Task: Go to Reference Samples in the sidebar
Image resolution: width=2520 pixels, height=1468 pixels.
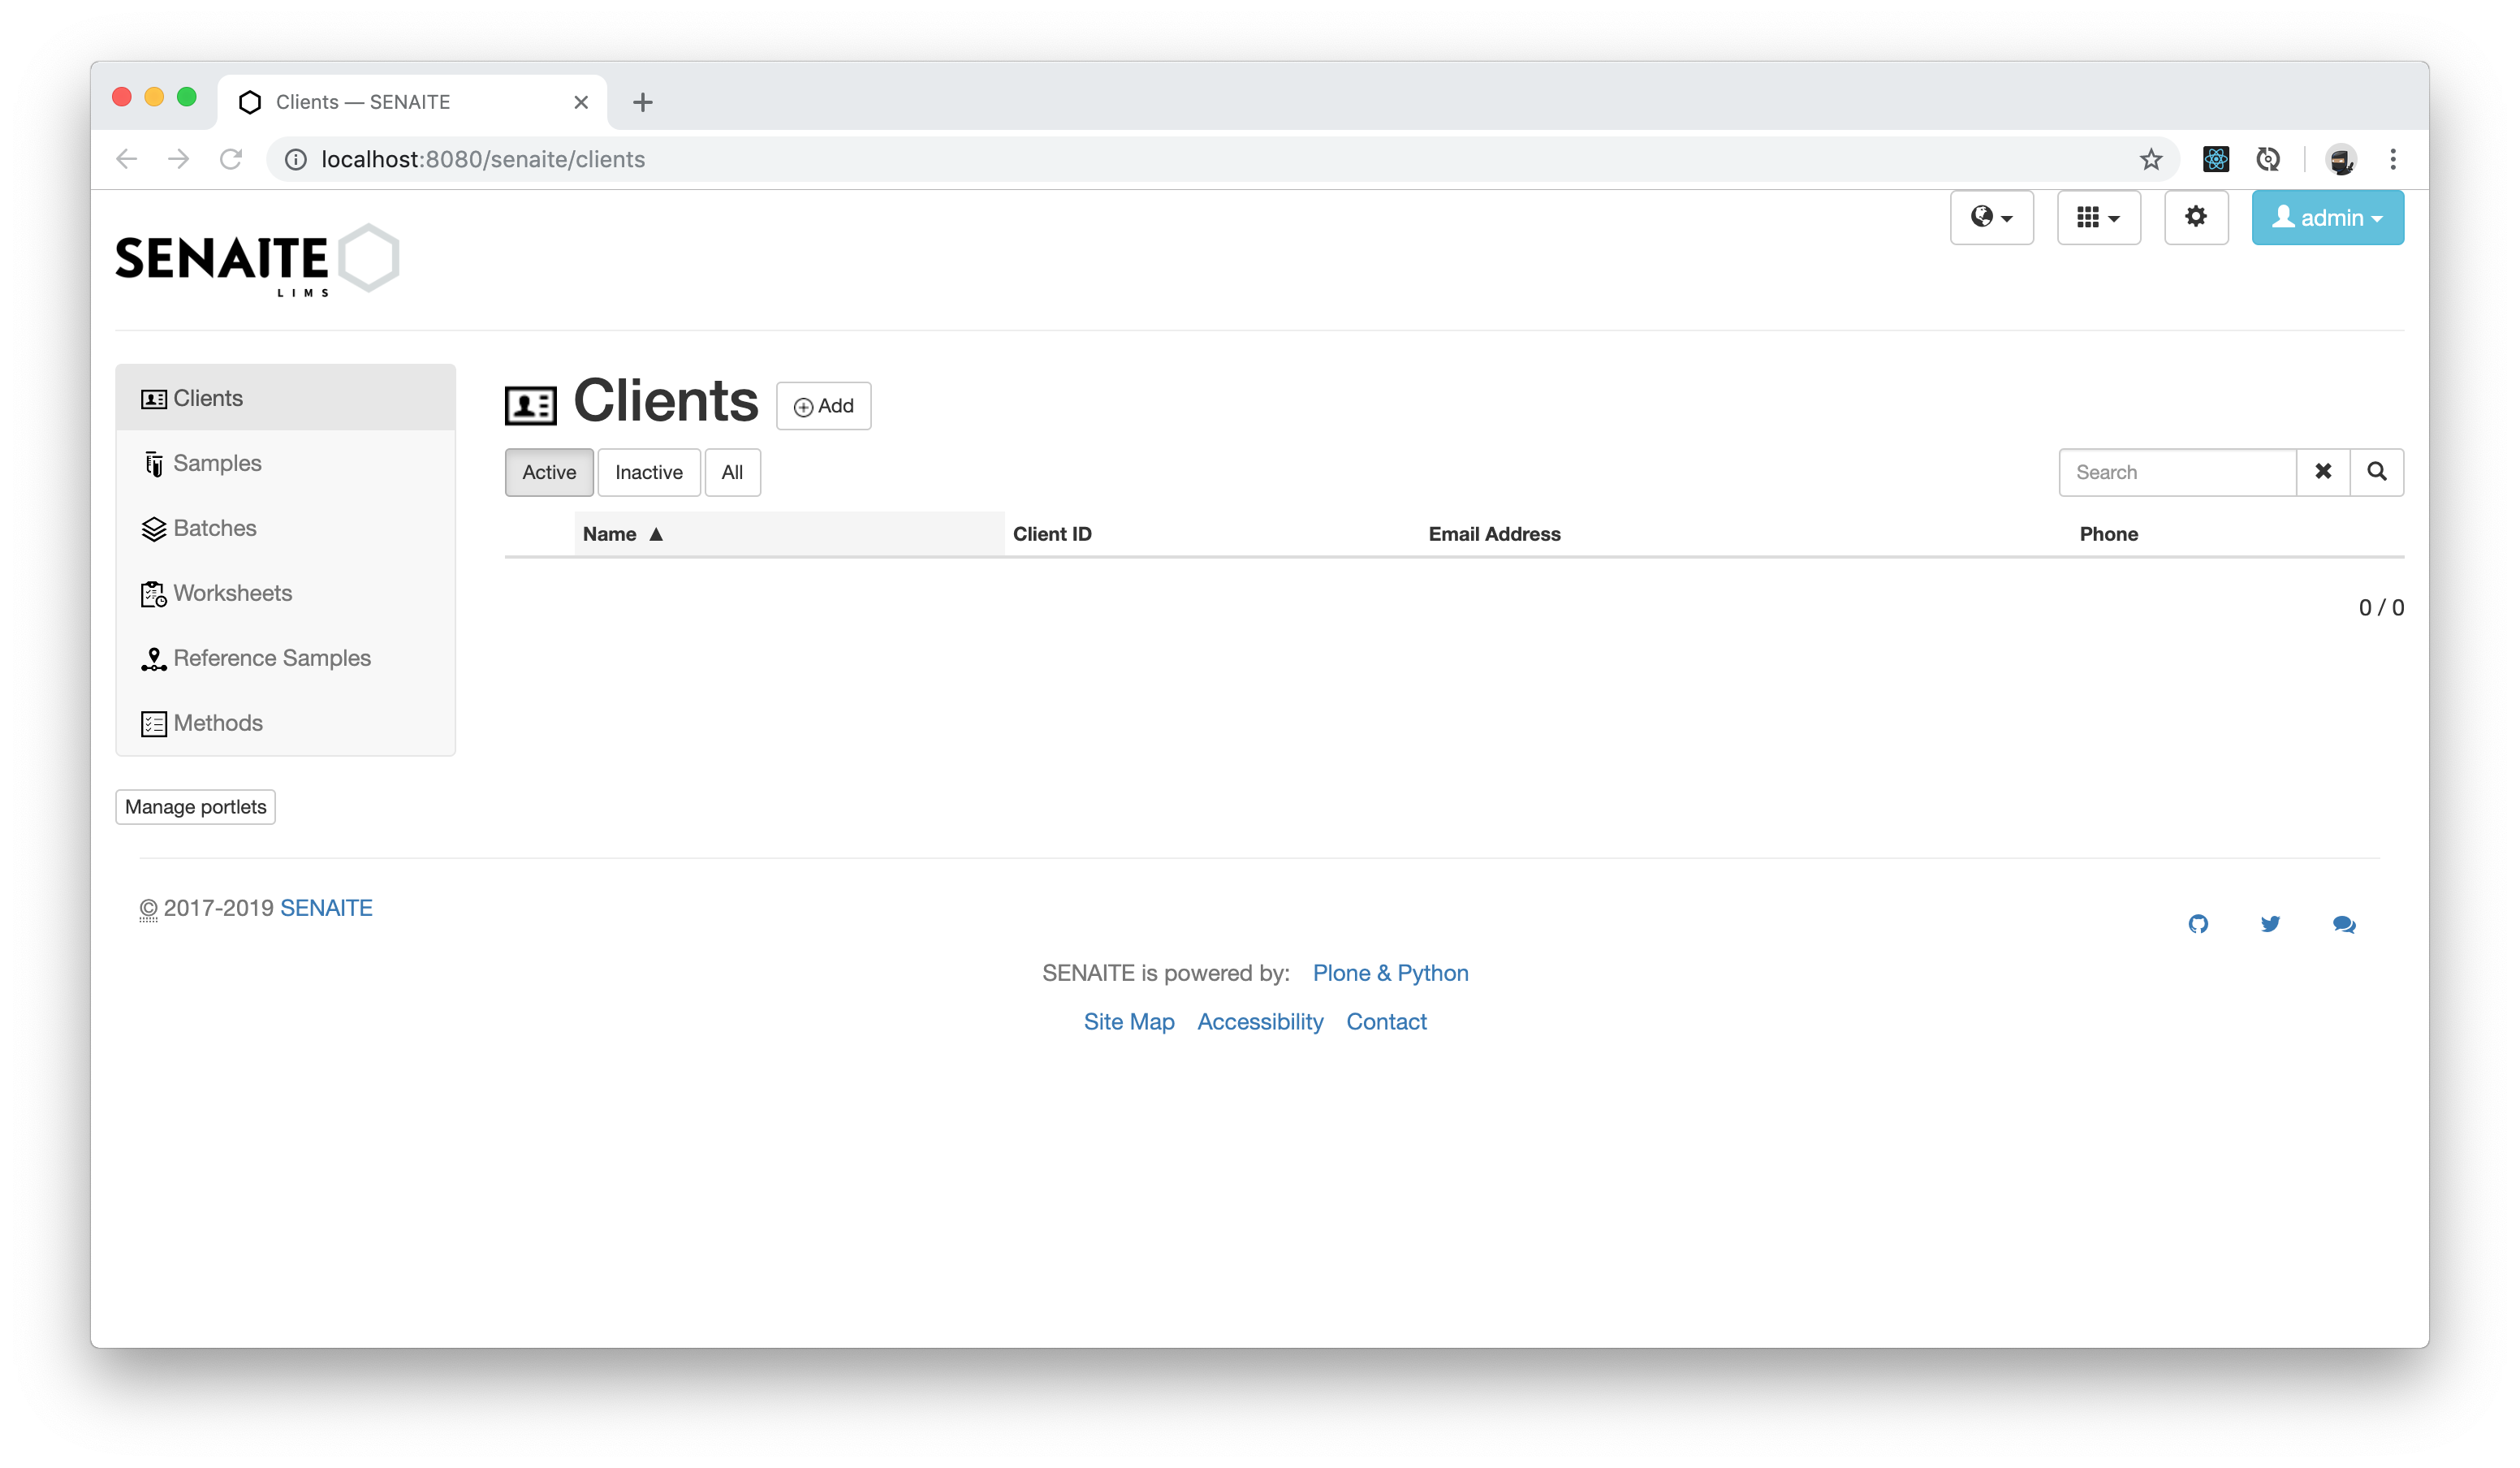Action: tap(285, 658)
